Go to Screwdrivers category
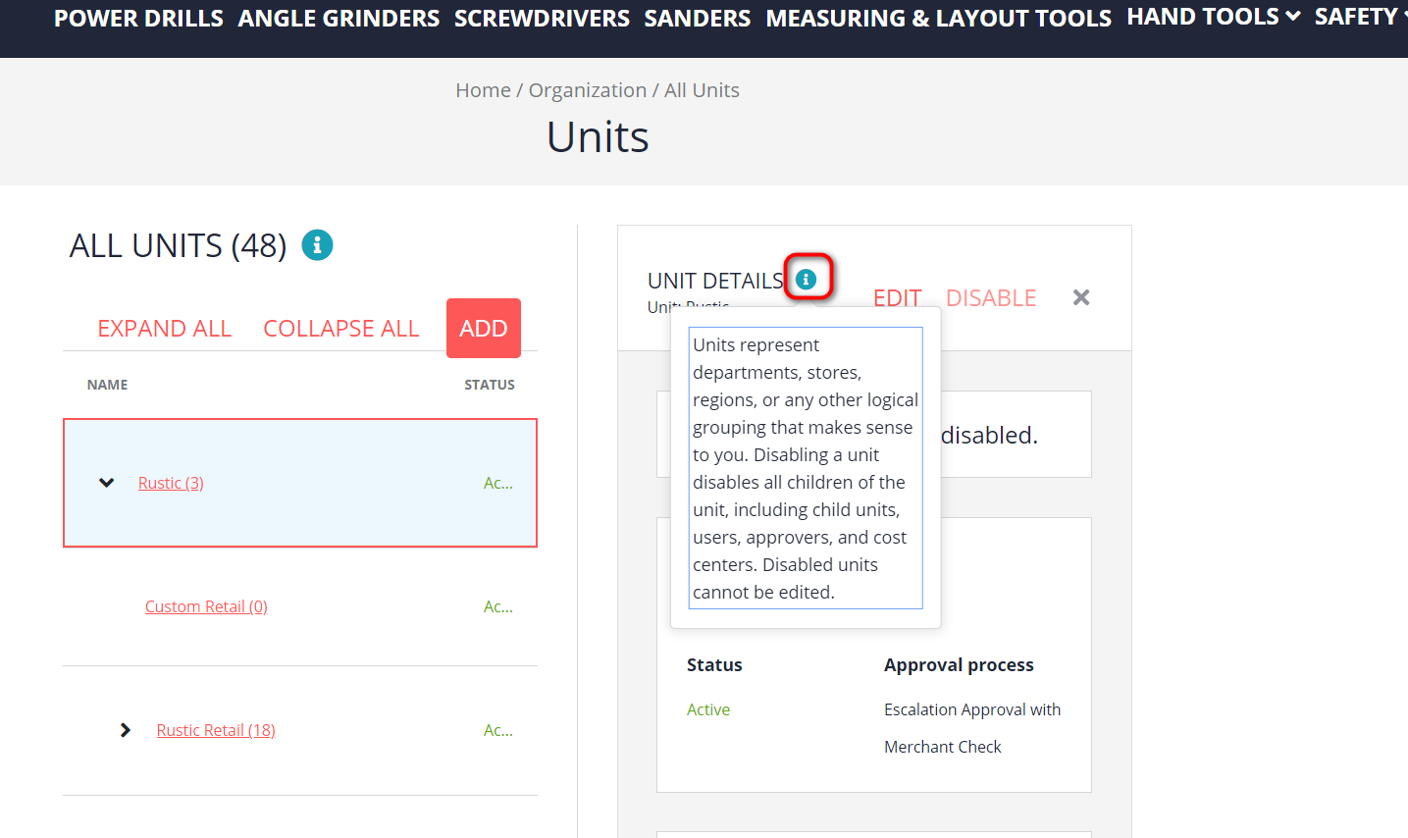The height and width of the screenshot is (838, 1408). pyautogui.click(x=542, y=19)
